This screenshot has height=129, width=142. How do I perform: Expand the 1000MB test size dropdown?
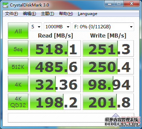(57, 27)
